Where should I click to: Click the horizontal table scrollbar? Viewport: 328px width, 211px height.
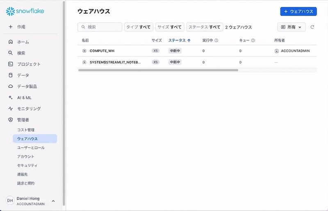[x=158, y=70]
